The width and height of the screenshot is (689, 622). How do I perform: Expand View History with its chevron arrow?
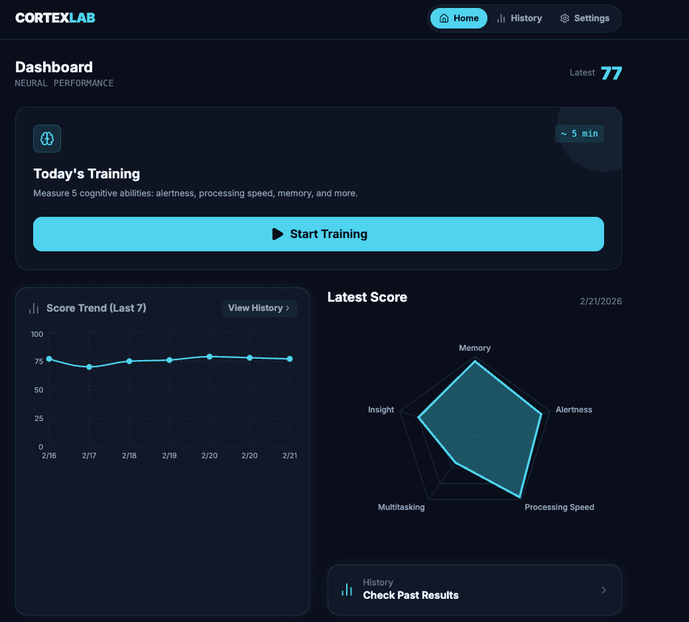click(x=288, y=308)
